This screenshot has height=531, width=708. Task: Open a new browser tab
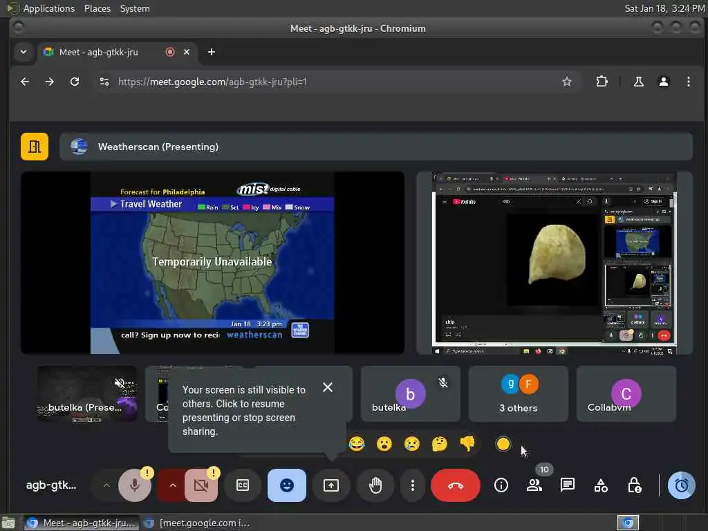[x=212, y=52]
